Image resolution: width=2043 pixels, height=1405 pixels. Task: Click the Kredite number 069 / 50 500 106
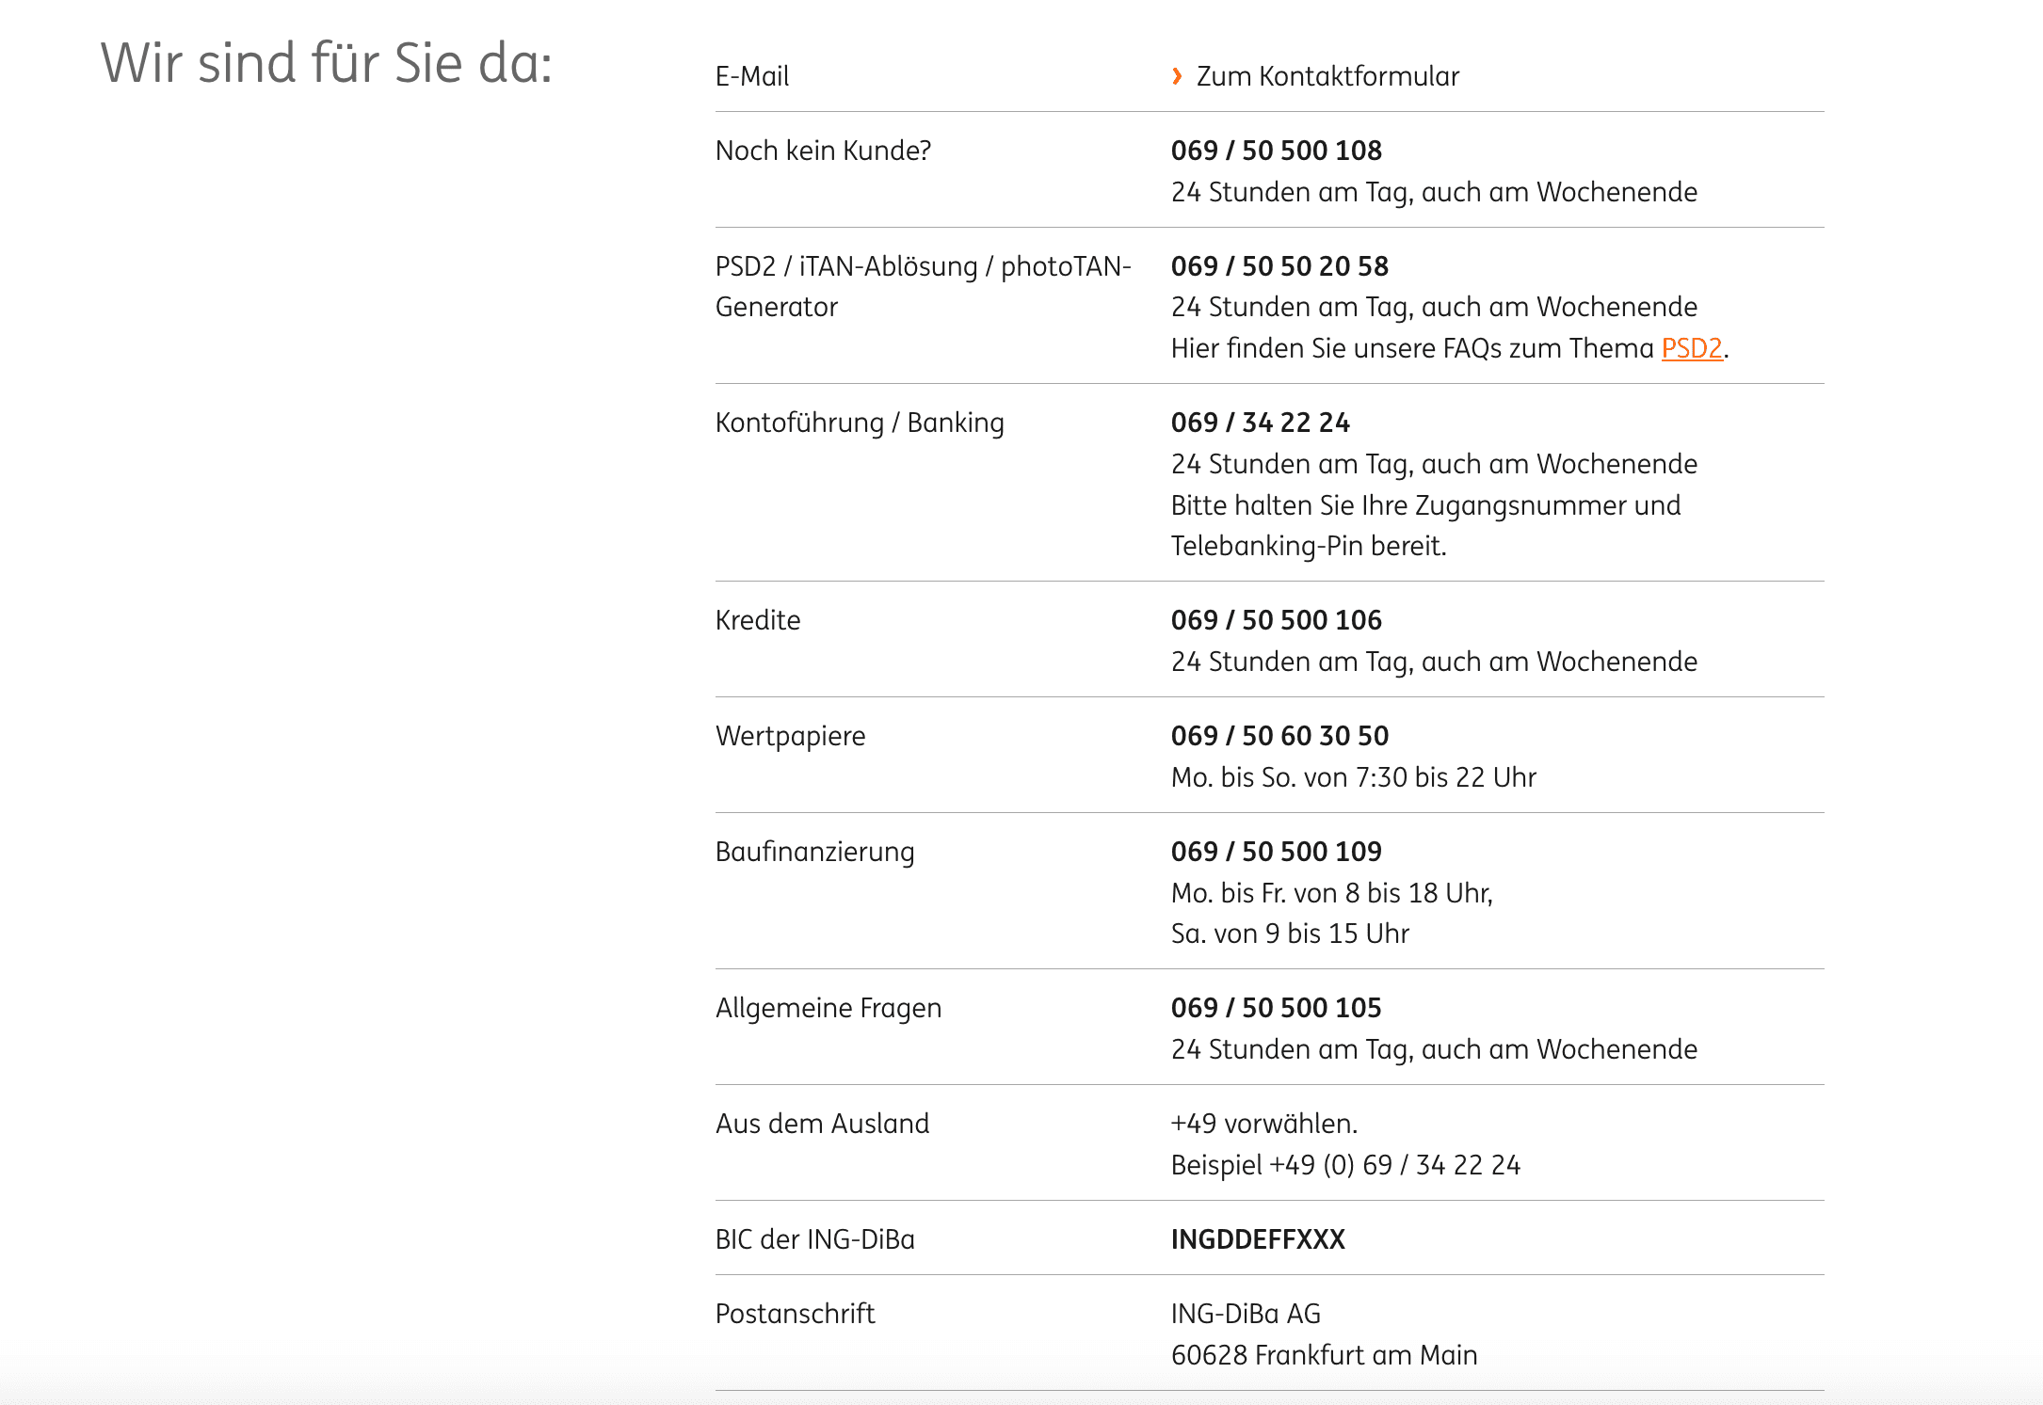(1276, 620)
